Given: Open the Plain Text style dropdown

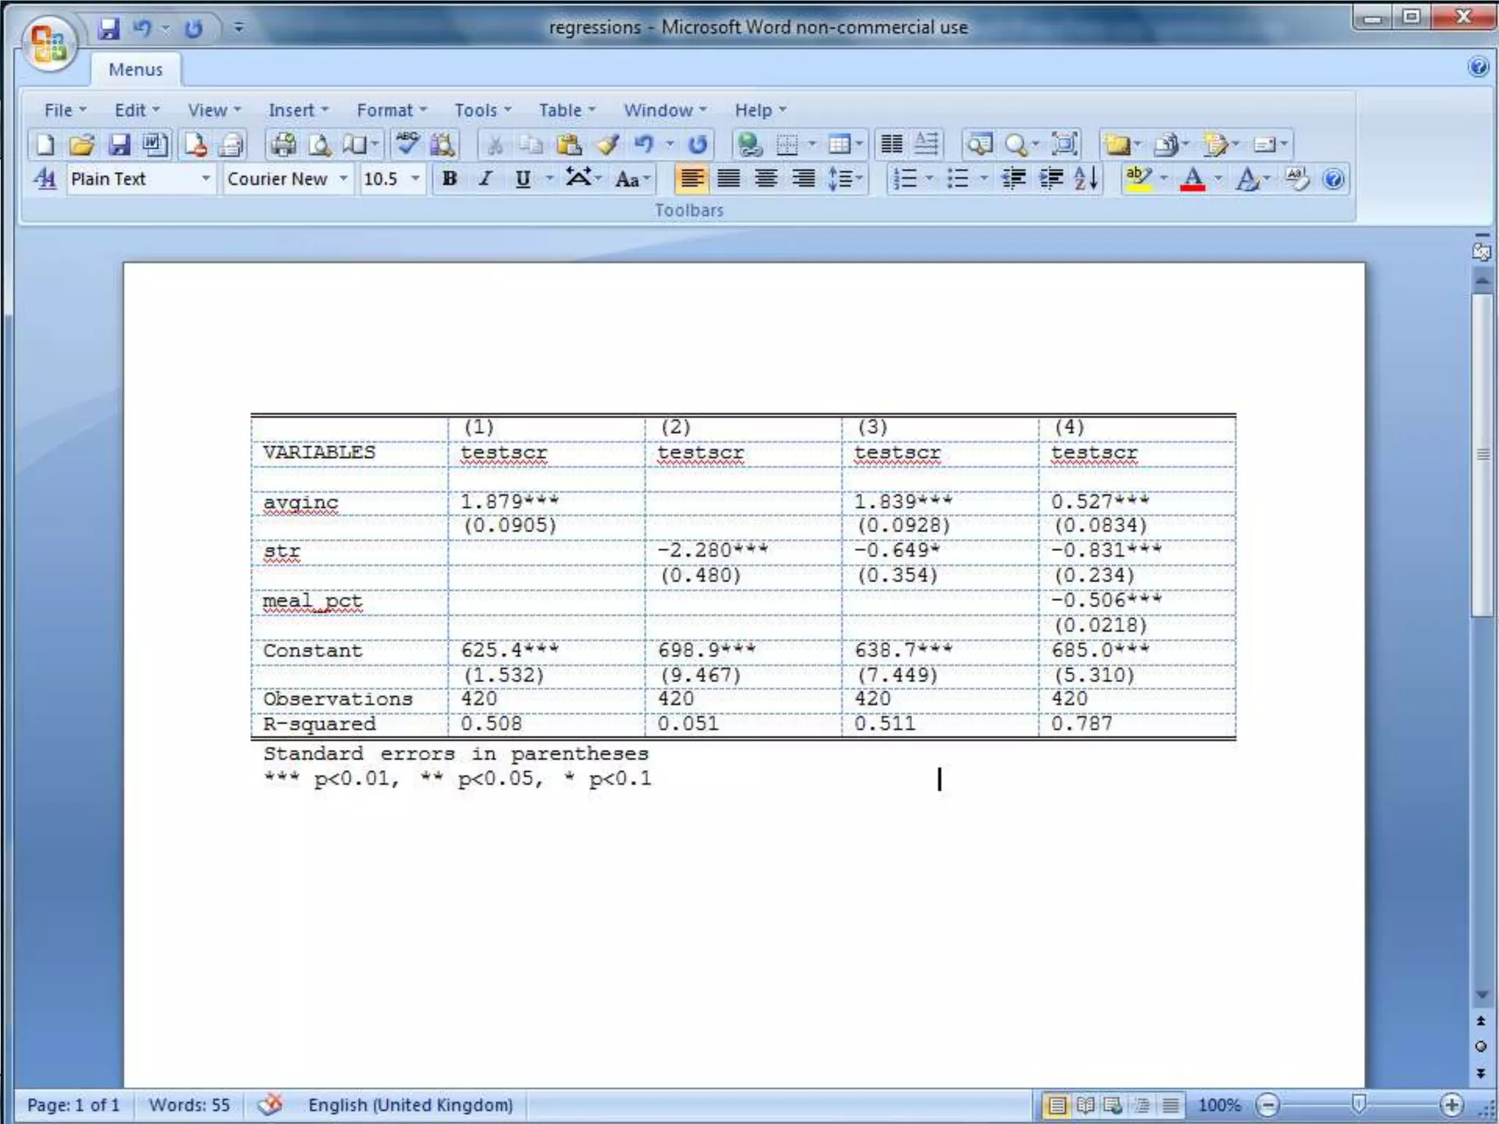Looking at the screenshot, I should point(206,179).
